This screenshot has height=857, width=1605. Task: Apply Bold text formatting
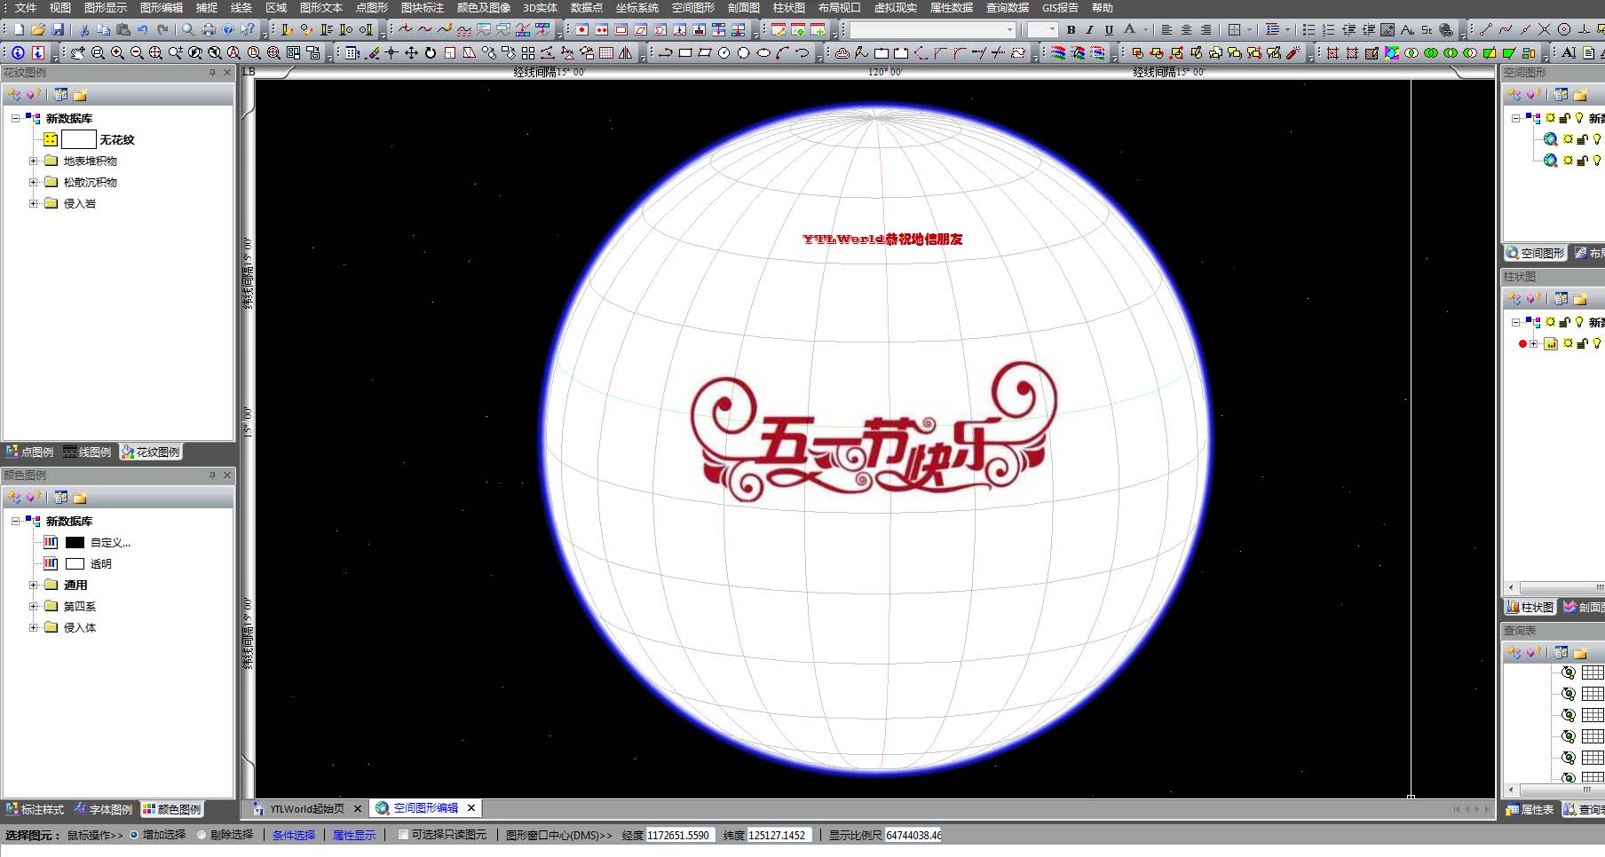point(1071,29)
